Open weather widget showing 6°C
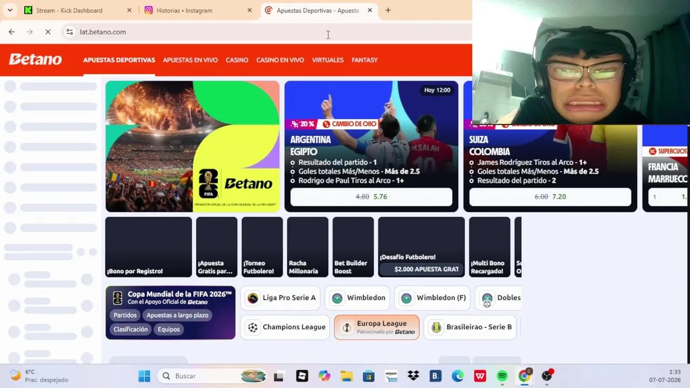The height and width of the screenshot is (388, 690). pyautogui.click(x=39, y=376)
